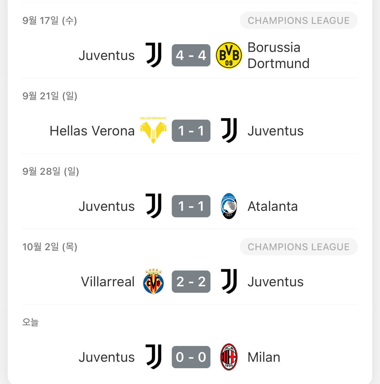Click Champions League badge on September 17 match
The image size is (380, 384).
click(298, 21)
